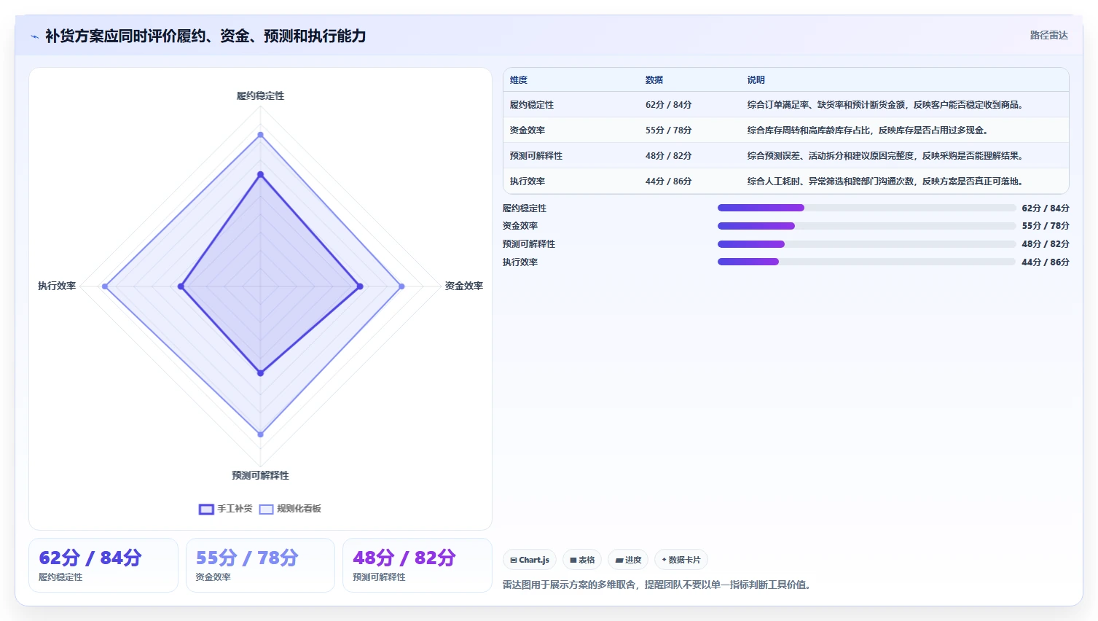
Task: Click the 进度 chip label
Action: [x=633, y=560]
